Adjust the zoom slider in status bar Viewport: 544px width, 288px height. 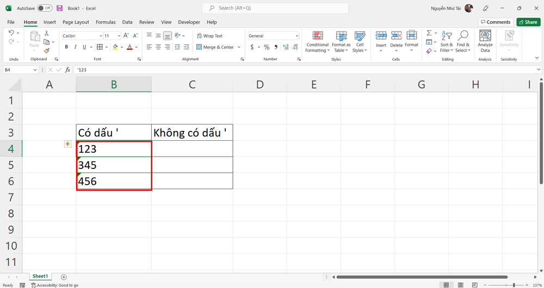point(514,285)
